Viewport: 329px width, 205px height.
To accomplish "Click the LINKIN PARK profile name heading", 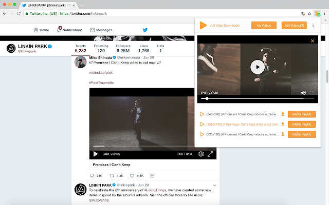I will click(32, 46).
